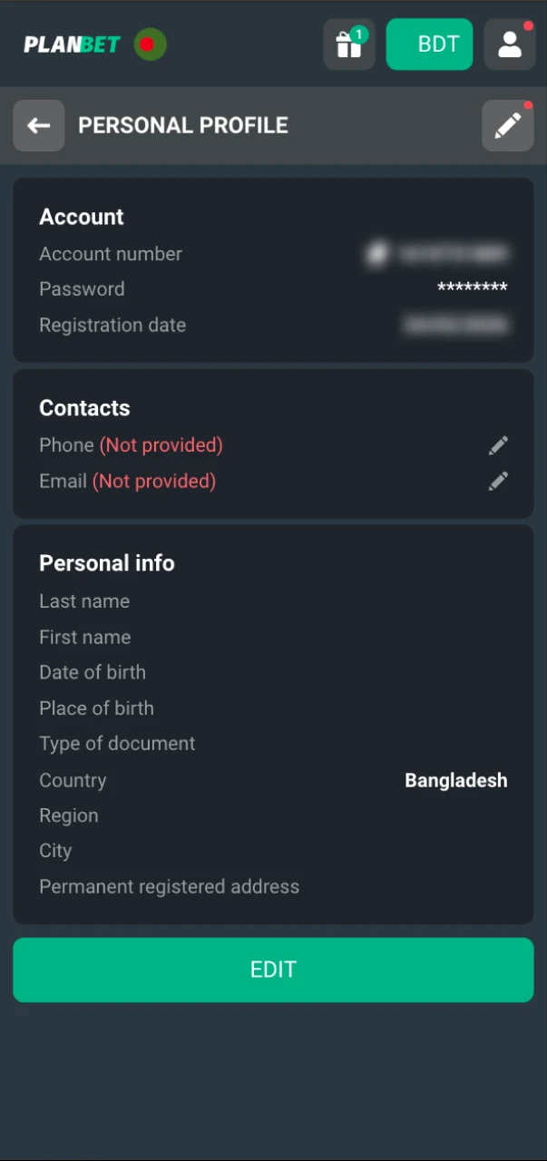Edit the email via its pencil icon
Image resolution: width=547 pixels, height=1161 pixels.
(497, 481)
